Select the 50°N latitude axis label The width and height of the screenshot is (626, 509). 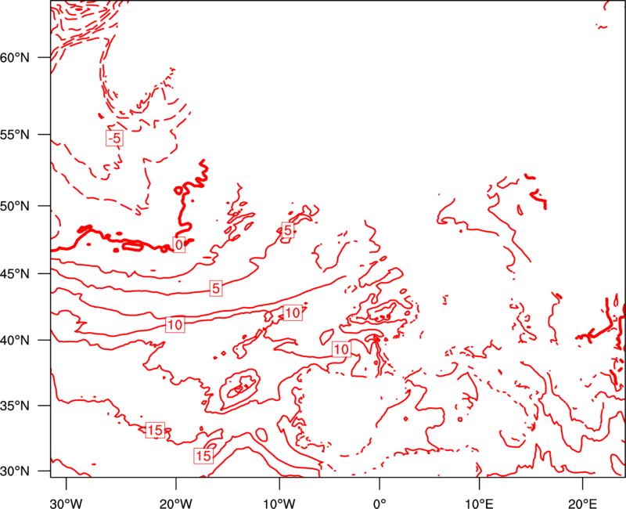15,206
